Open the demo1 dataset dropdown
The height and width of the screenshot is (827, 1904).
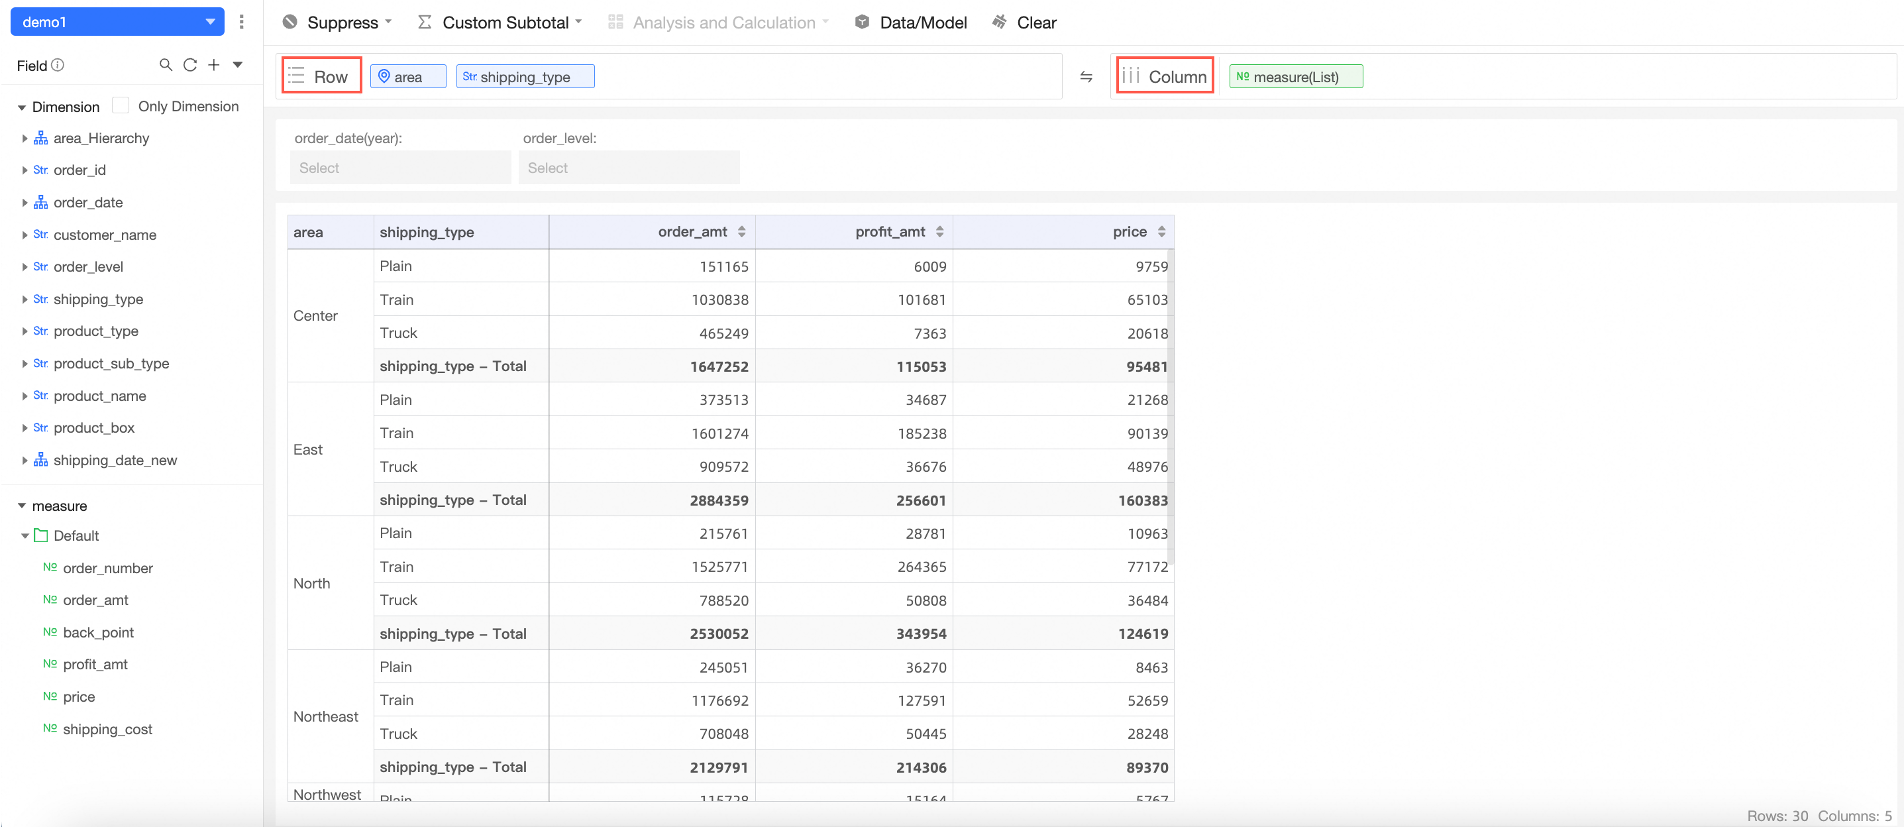pos(117,22)
